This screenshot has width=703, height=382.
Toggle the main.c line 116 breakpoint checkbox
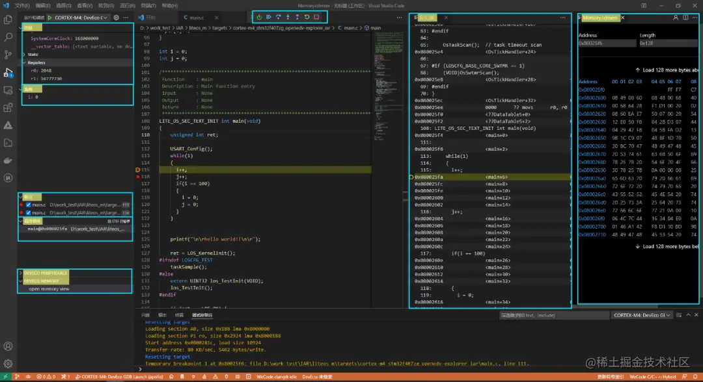pos(28,213)
